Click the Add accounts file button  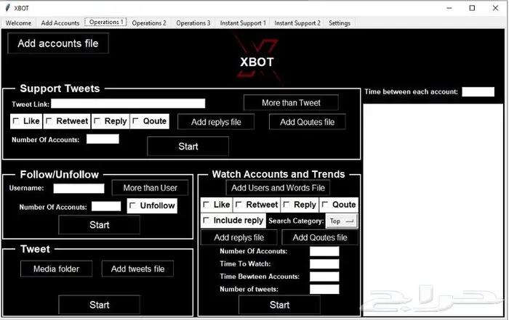coord(58,44)
